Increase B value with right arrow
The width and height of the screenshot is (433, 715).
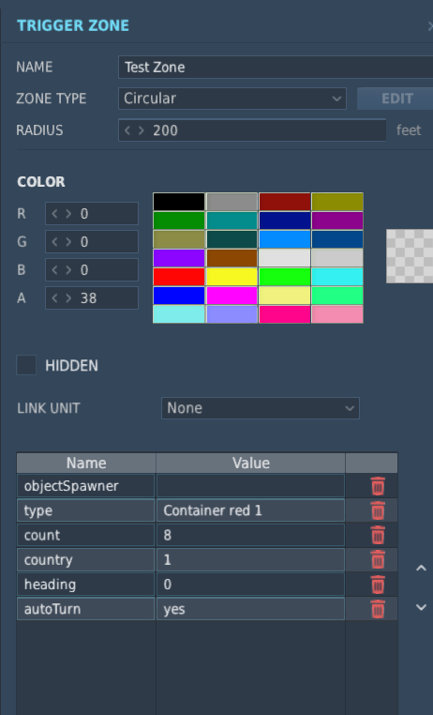68,270
